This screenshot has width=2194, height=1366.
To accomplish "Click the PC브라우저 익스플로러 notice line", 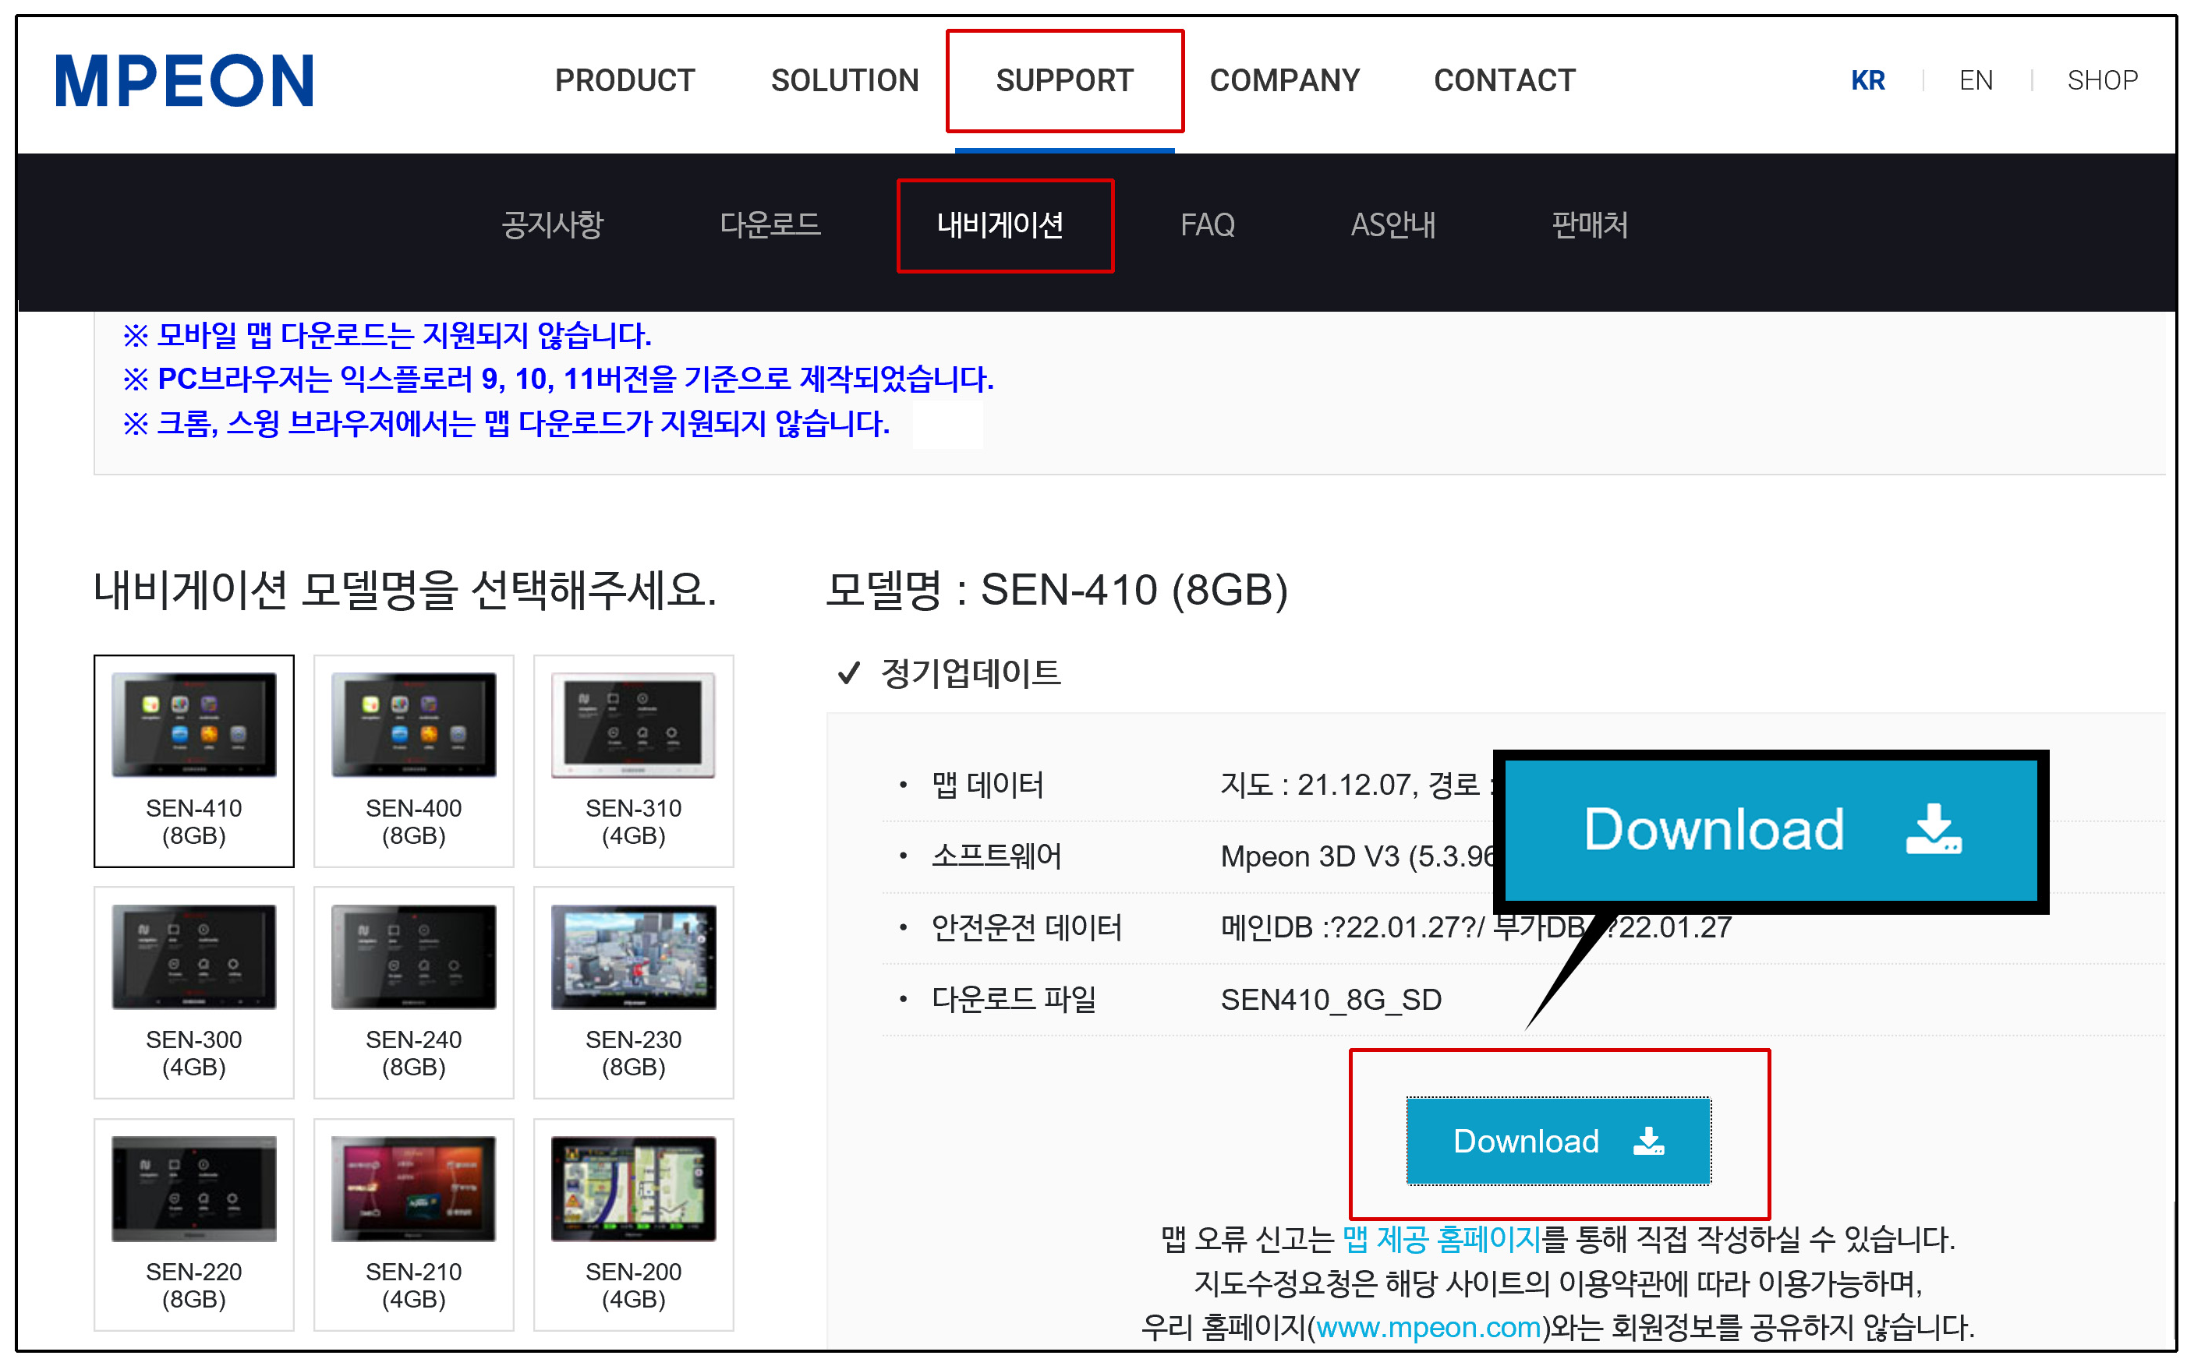I will 557,379.
